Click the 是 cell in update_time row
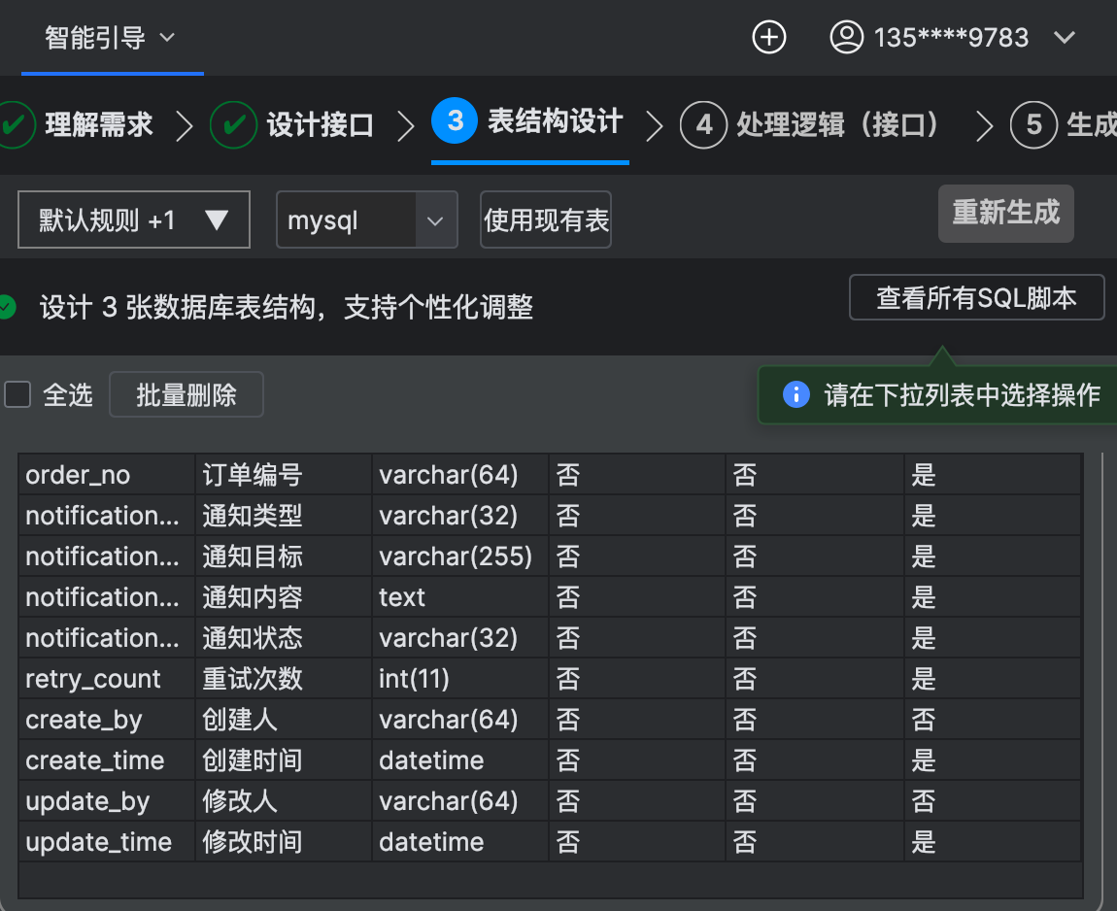 click(993, 842)
